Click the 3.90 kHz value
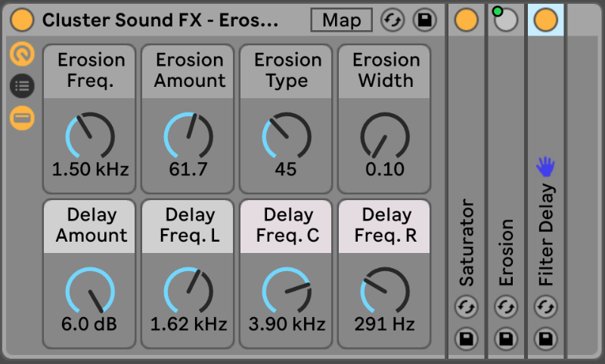Image resolution: width=605 pixels, height=364 pixels. [x=287, y=324]
